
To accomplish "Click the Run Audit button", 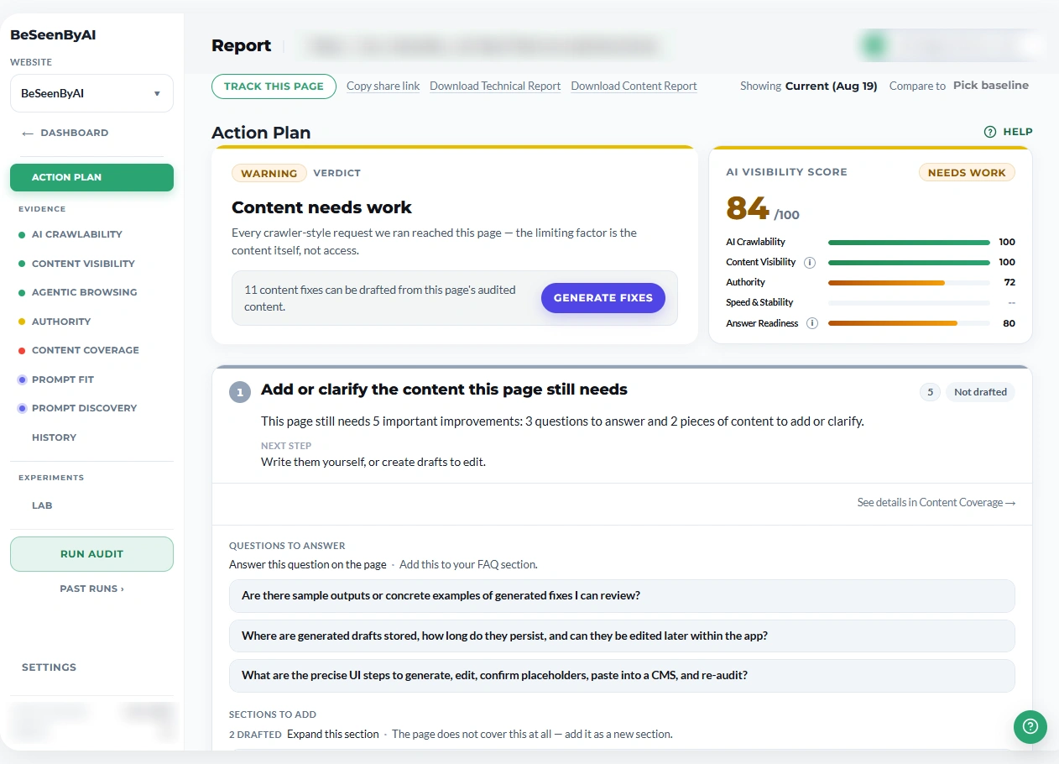I will (91, 554).
